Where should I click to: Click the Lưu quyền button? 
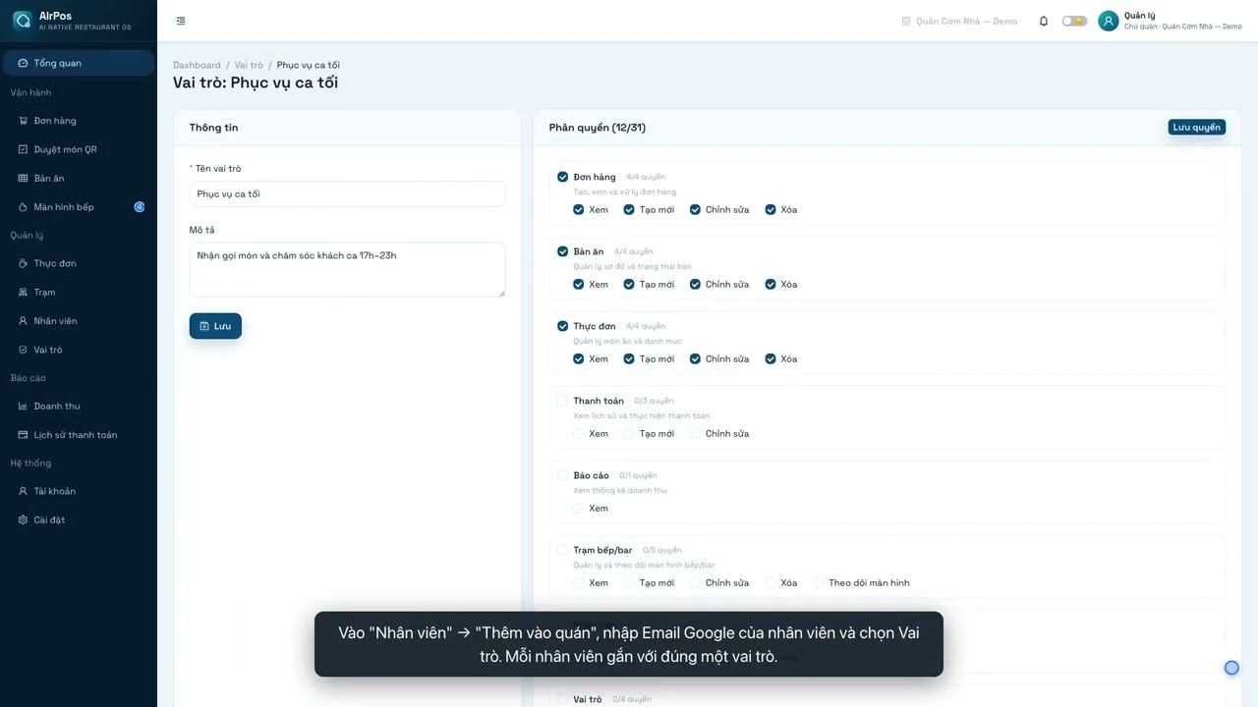point(1196,127)
